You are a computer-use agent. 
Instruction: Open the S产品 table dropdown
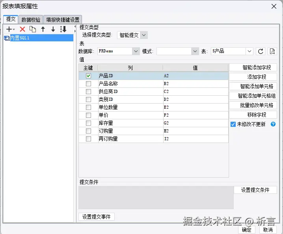[249, 51]
